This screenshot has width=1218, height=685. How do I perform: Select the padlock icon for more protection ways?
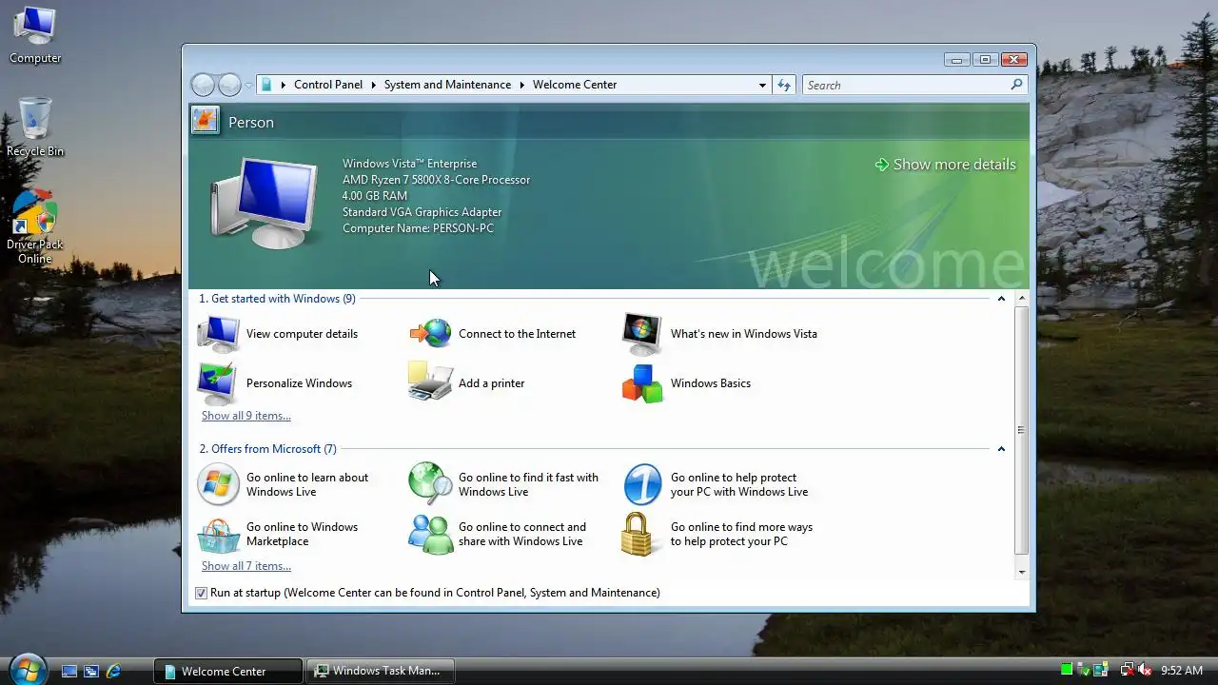(x=638, y=534)
